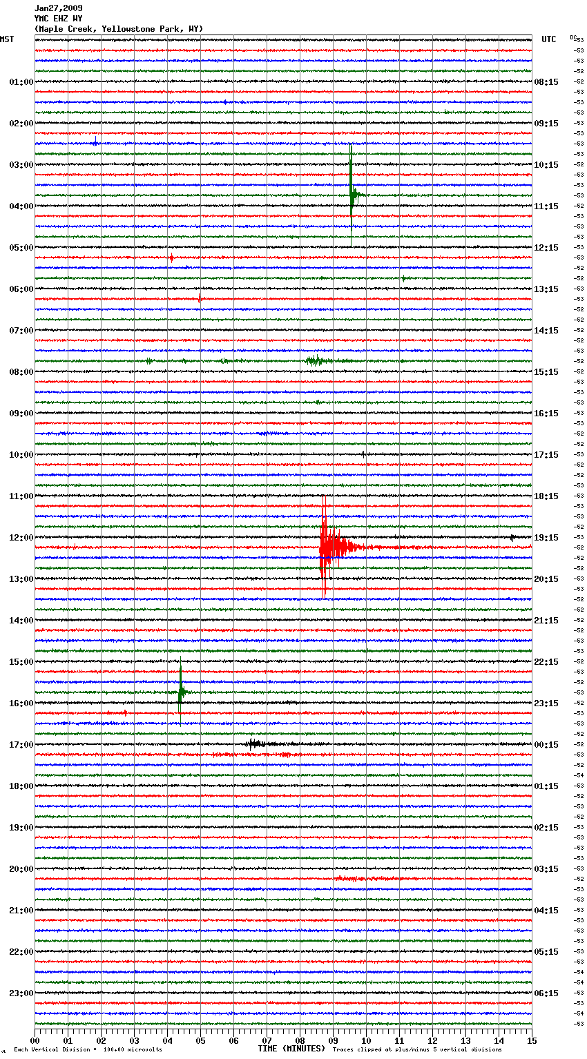The image size is (587, 1059).
Task: Click the "14:00" MST time label
Action: coord(21,621)
